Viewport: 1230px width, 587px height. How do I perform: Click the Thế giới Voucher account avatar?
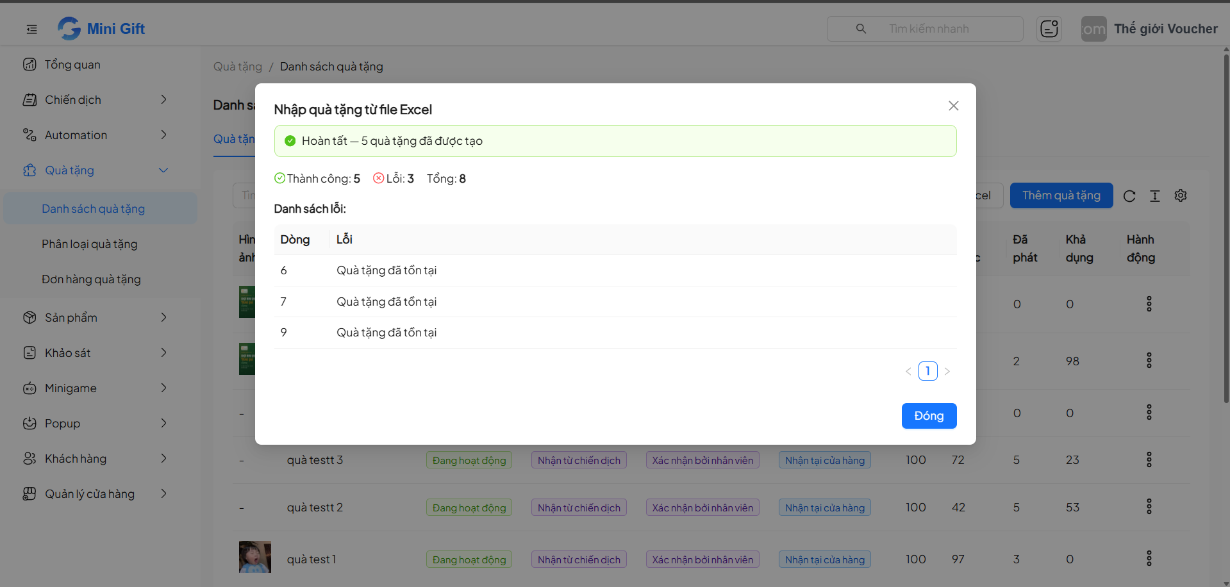[1093, 29]
